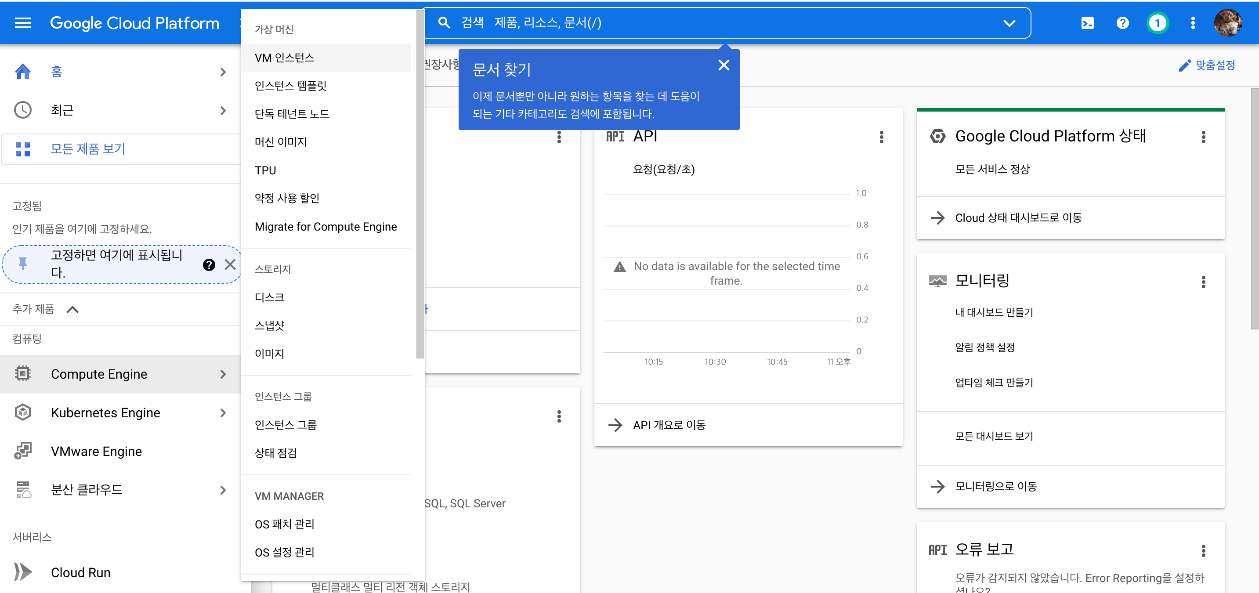Click the VMware Engine icon
This screenshot has height=593, width=1259.
point(22,451)
